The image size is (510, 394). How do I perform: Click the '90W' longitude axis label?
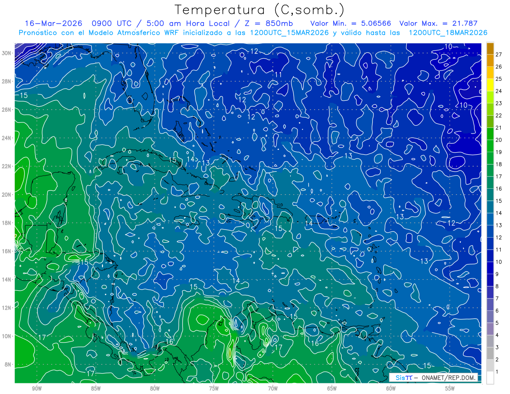click(37, 388)
